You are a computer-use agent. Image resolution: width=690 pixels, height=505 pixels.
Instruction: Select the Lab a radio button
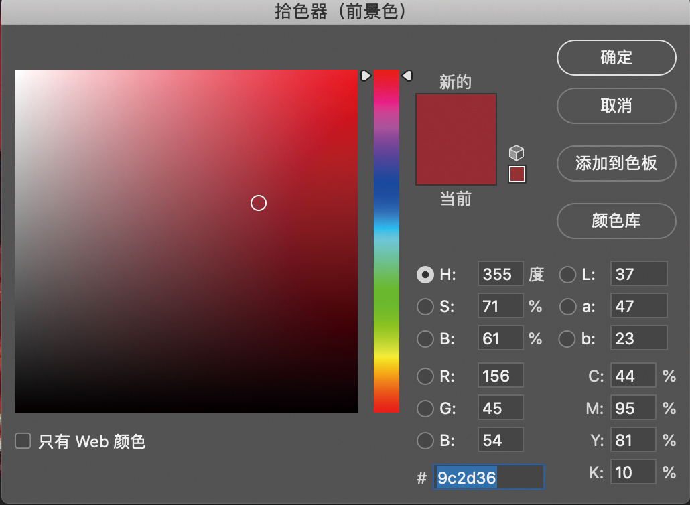(x=567, y=307)
